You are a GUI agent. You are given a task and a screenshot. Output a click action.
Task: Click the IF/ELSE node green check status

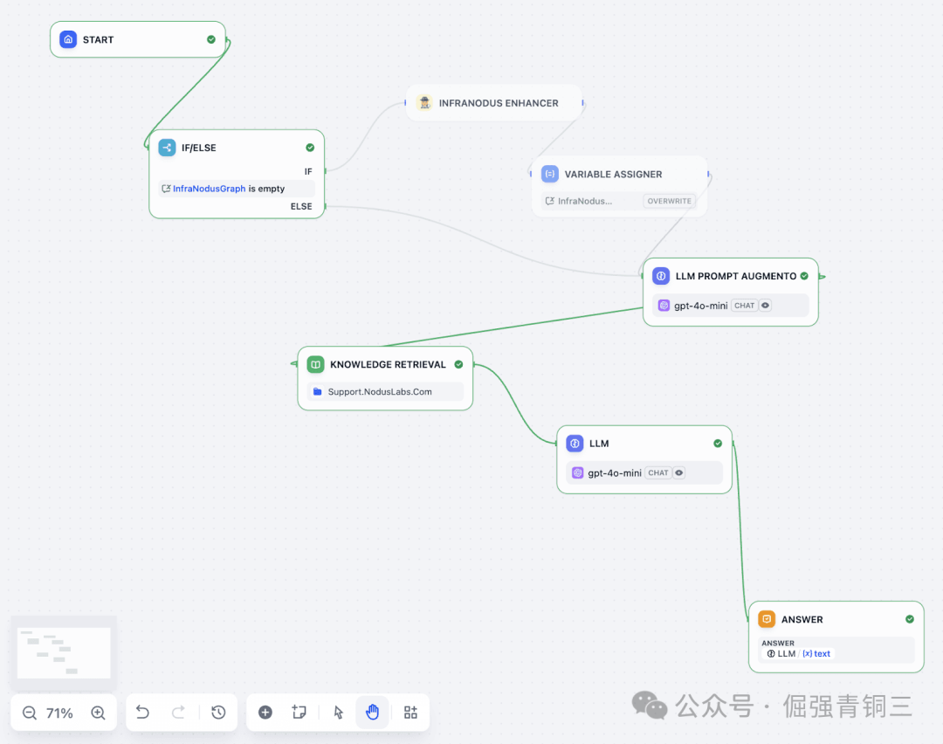(x=310, y=148)
